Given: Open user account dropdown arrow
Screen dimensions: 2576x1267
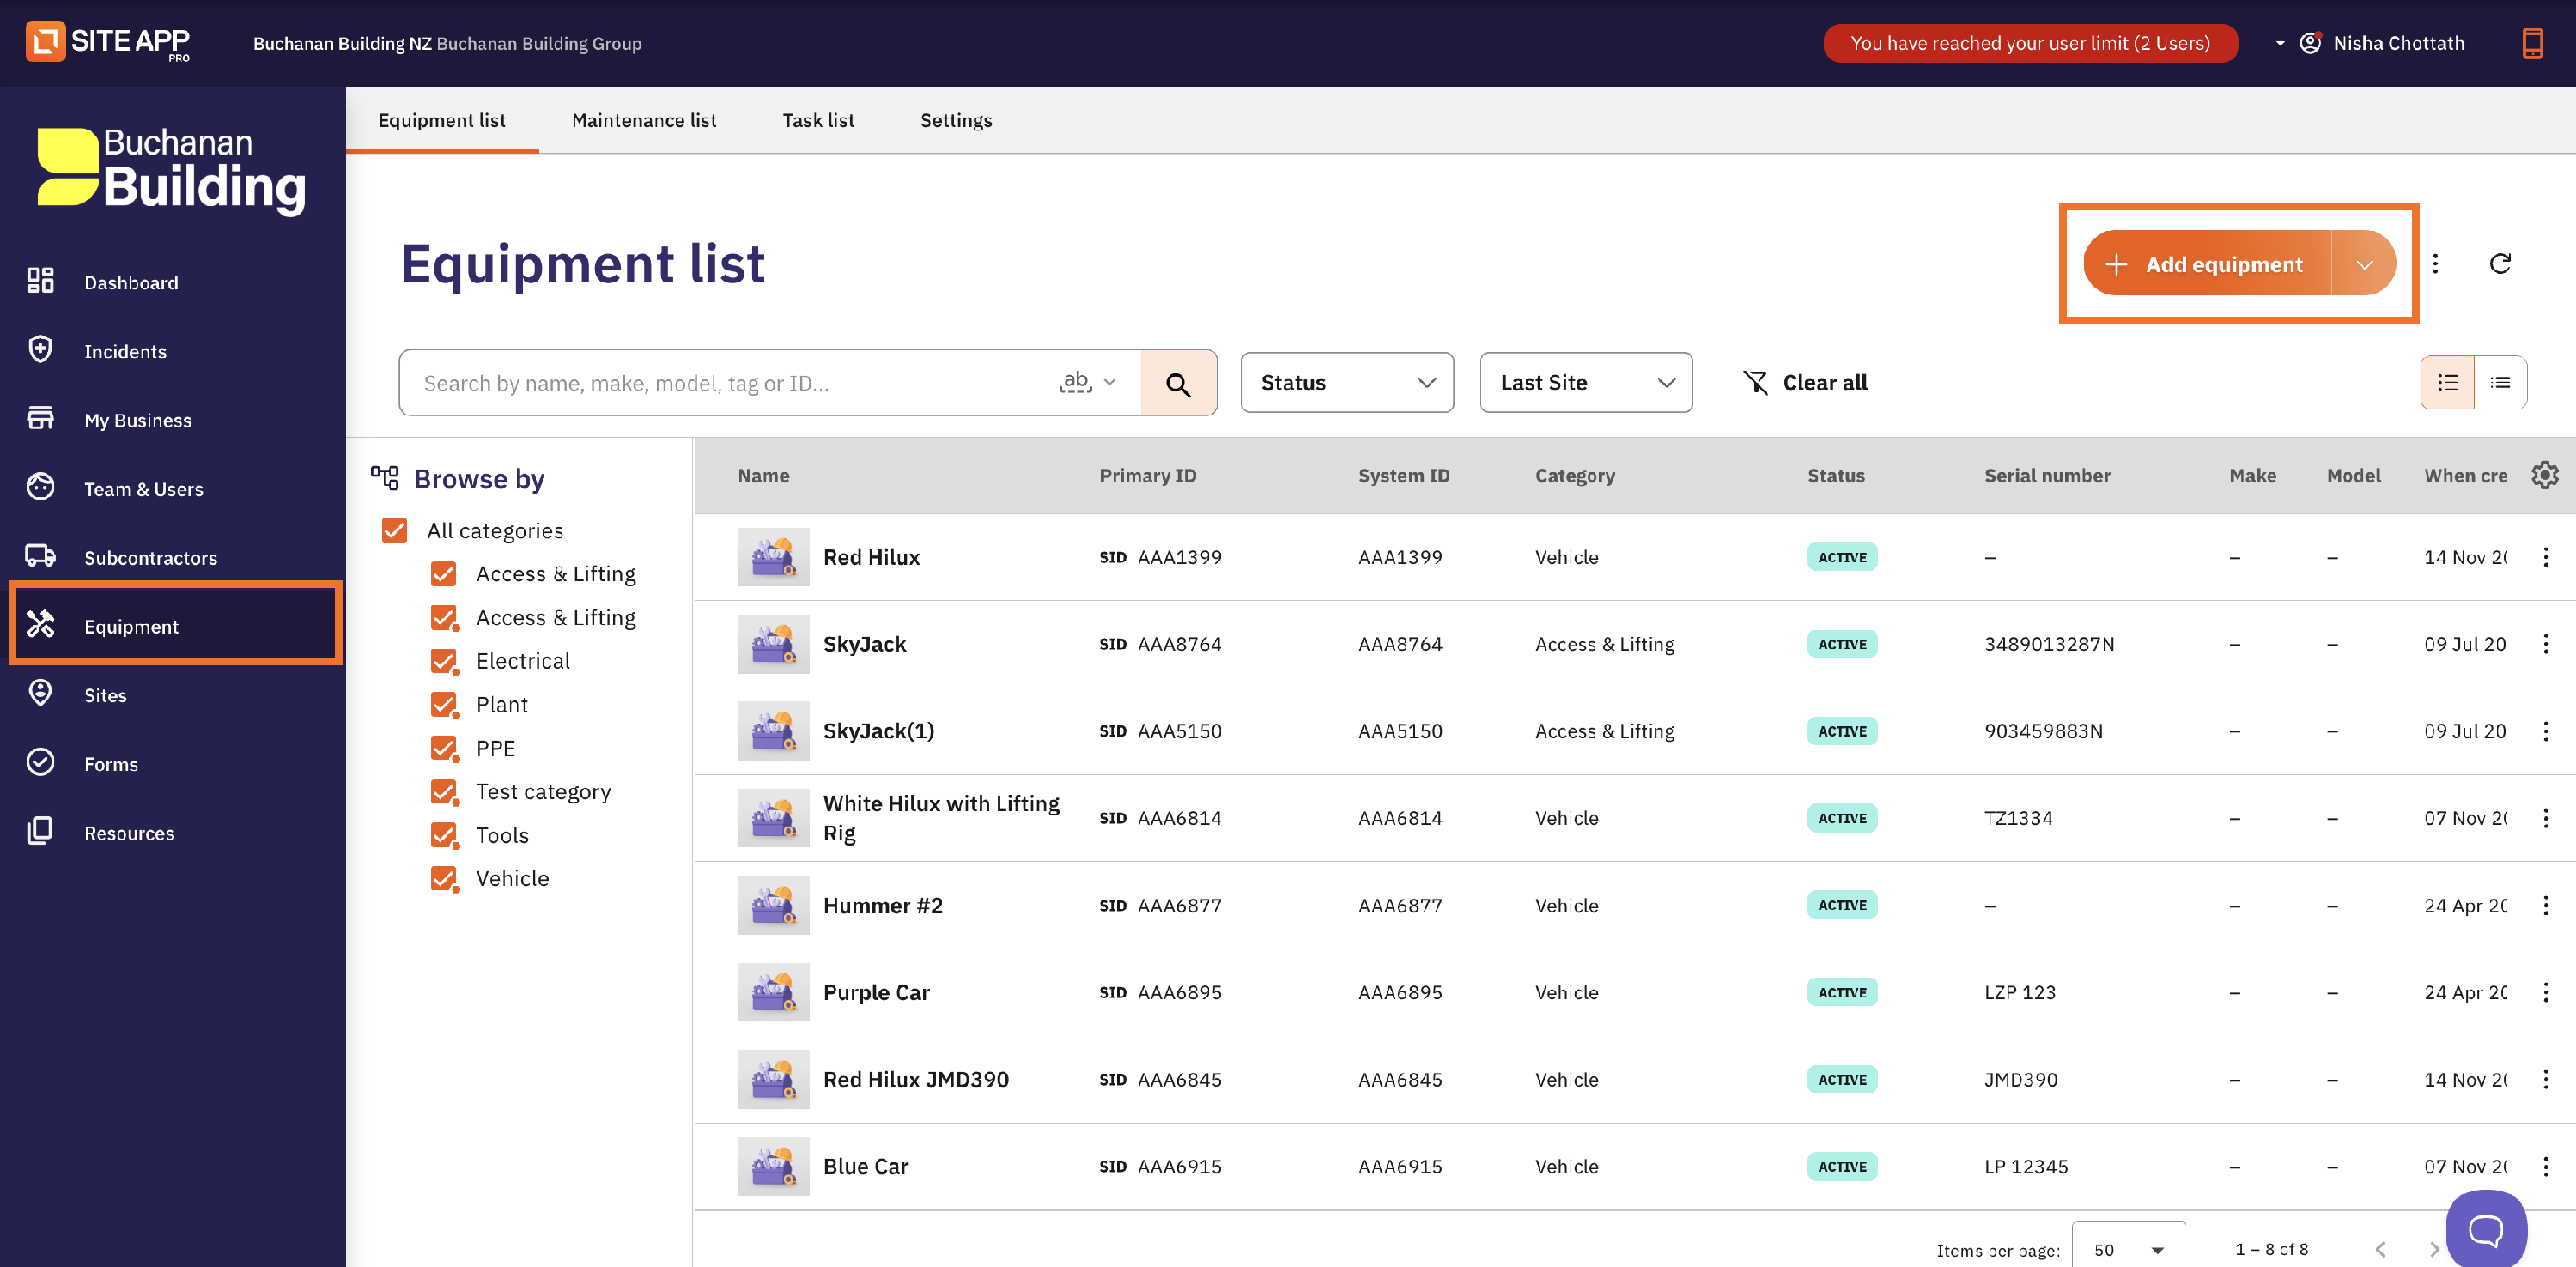Looking at the screenshot, I should coord(2280,43).
